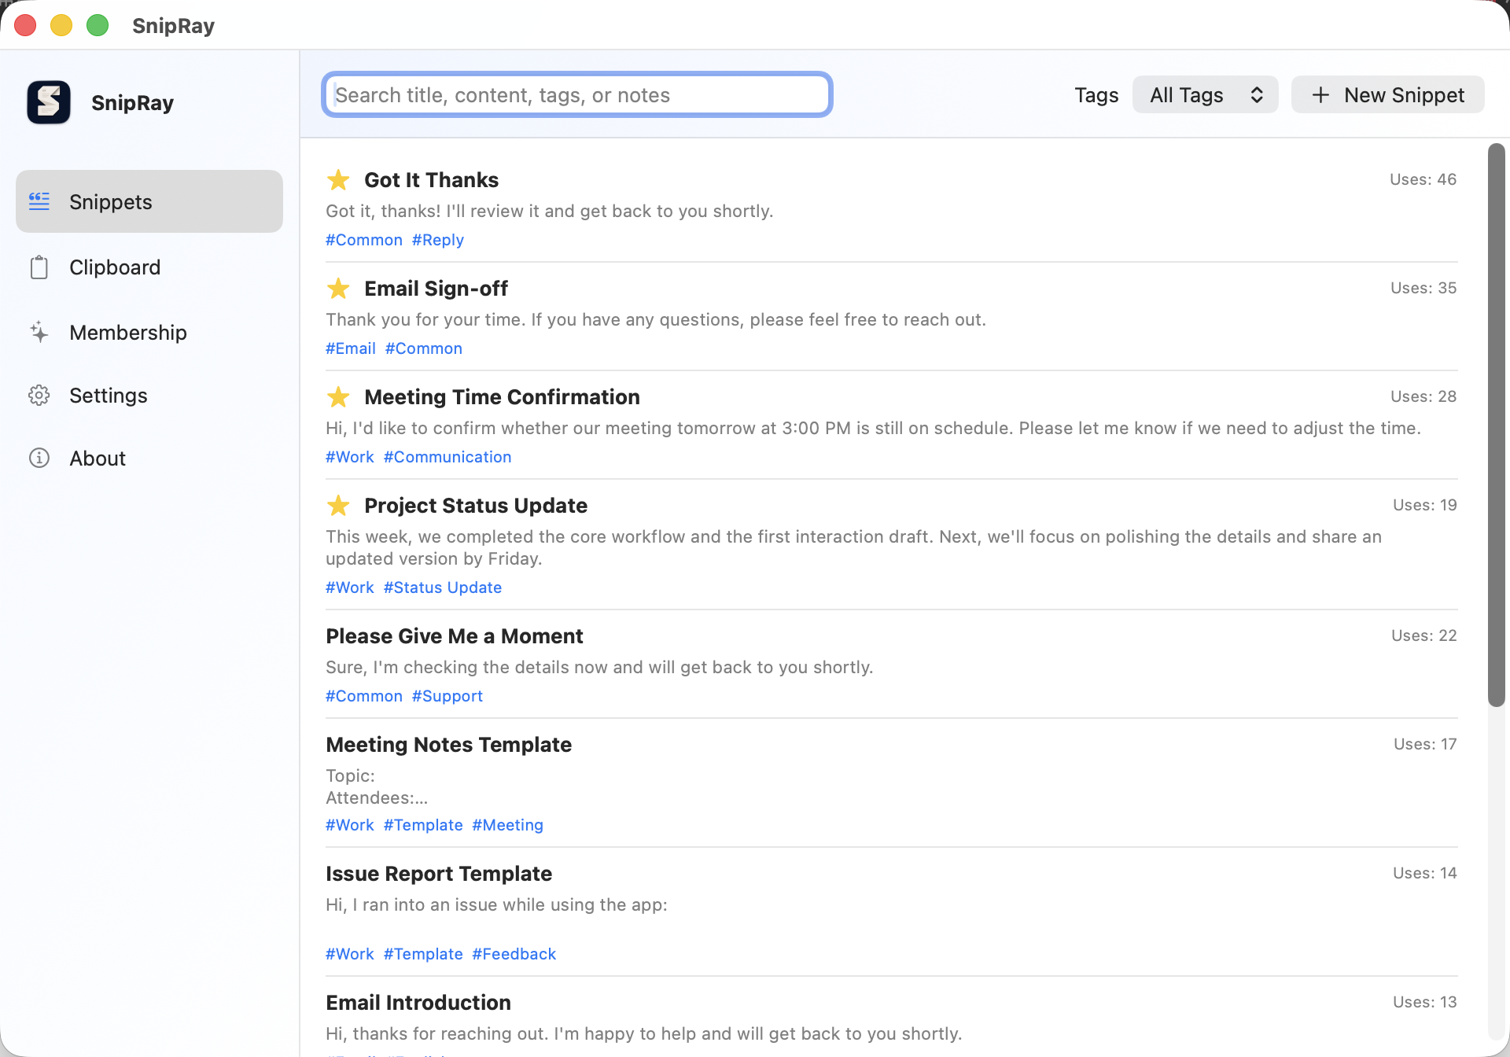Click #Work tag under Meeting Notes Template

click(350, 825)
